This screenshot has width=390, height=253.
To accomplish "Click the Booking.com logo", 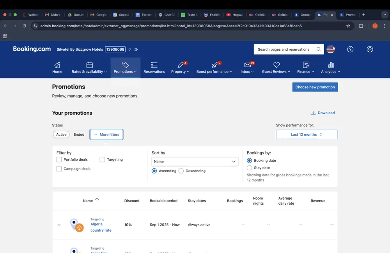I will pyautogui.click(x=32, y=49).
